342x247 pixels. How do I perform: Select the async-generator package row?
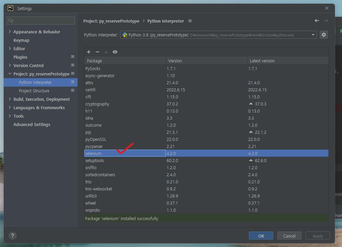(206, 75)
